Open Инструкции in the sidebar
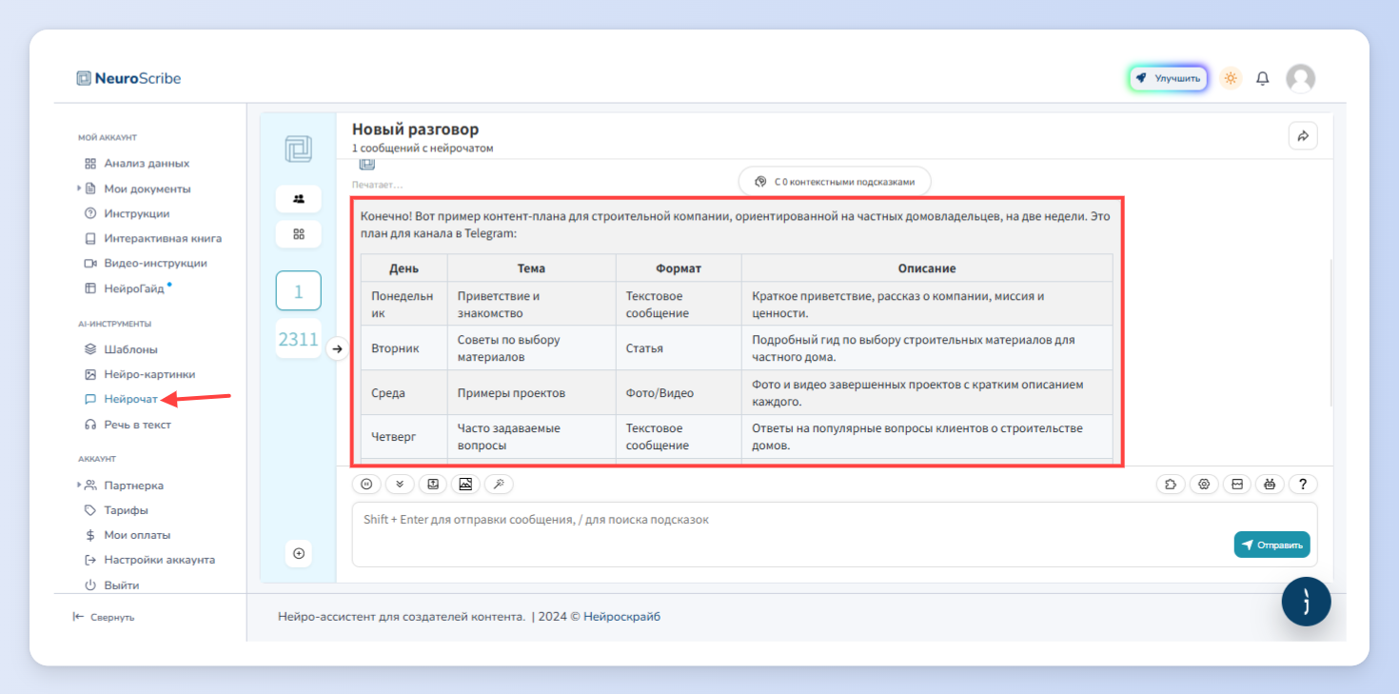1399x694 pixels. pyautogui.click(x=136, y=213)
